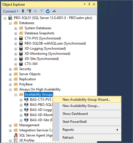
Task: Click the Databases folder icon
Action: [16, 23]
